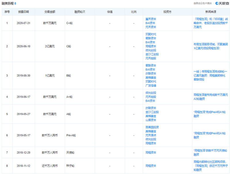Open news about A2轮 financing completion
This screenshot has height=174, width=230.
click(211, 96)
